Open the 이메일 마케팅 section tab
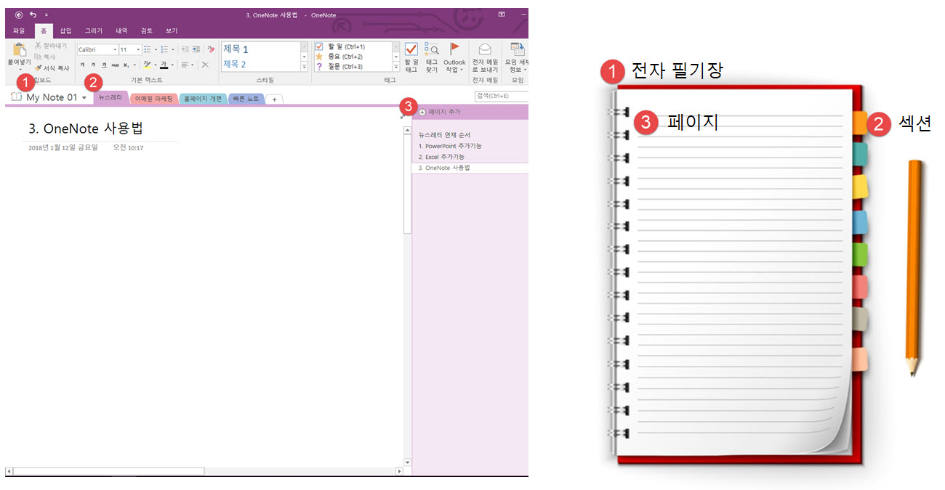This screenshot has width=945, height=490. point(153,98)
